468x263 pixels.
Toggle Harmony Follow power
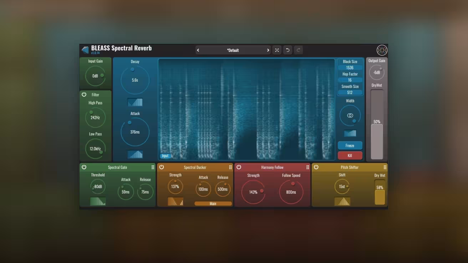[239, 167]
